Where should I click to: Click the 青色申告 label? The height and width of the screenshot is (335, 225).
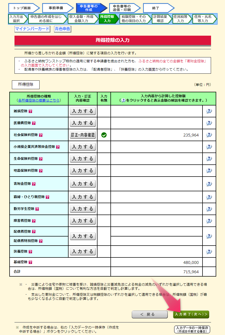[x=62, y=29]
